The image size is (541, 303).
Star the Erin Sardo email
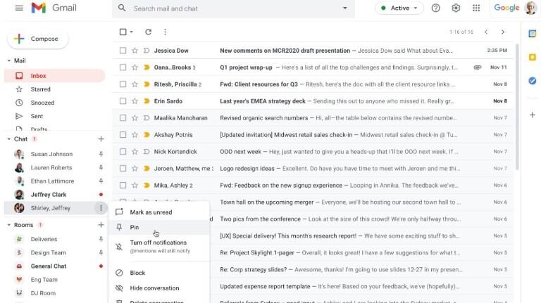tap(135, 101)
